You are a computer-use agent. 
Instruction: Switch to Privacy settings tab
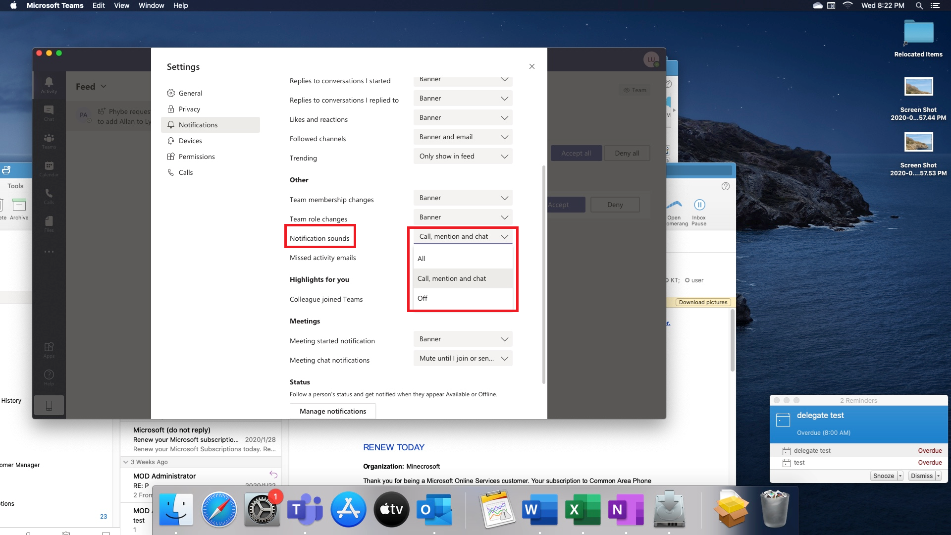point(210,109)
